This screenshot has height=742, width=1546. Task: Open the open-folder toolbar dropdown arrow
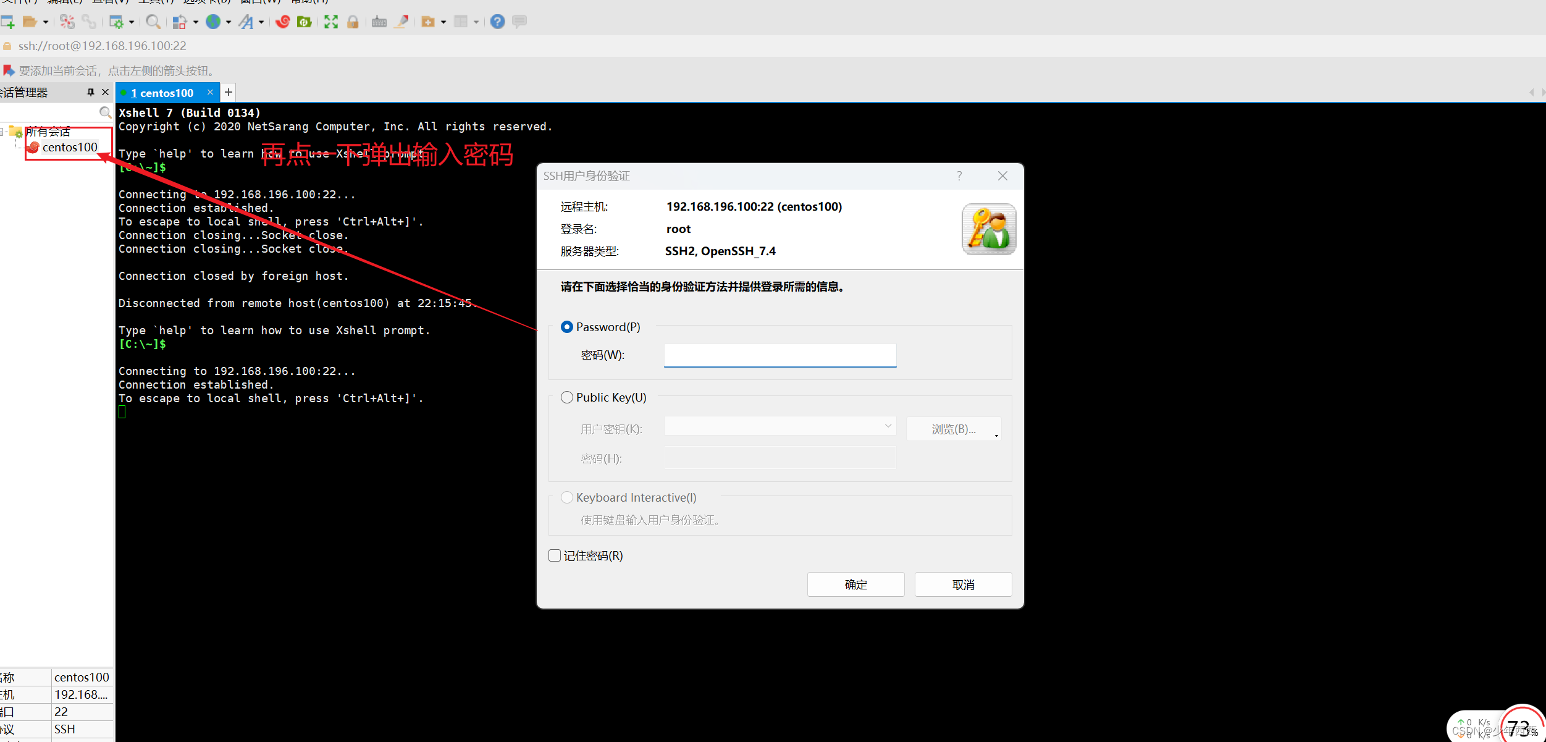46,22
